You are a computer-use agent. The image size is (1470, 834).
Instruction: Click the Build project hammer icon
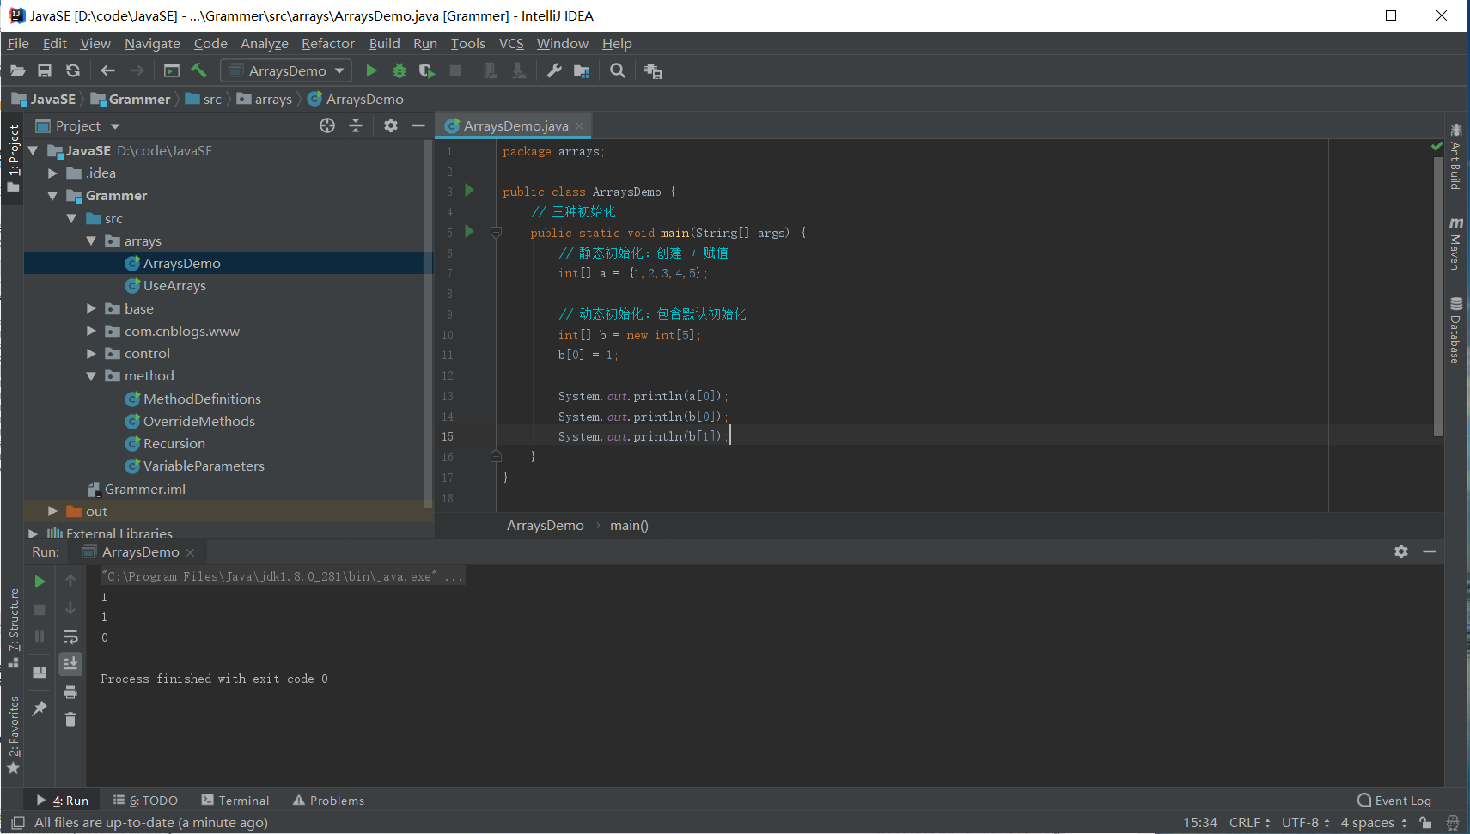click(x=199, y=70)
